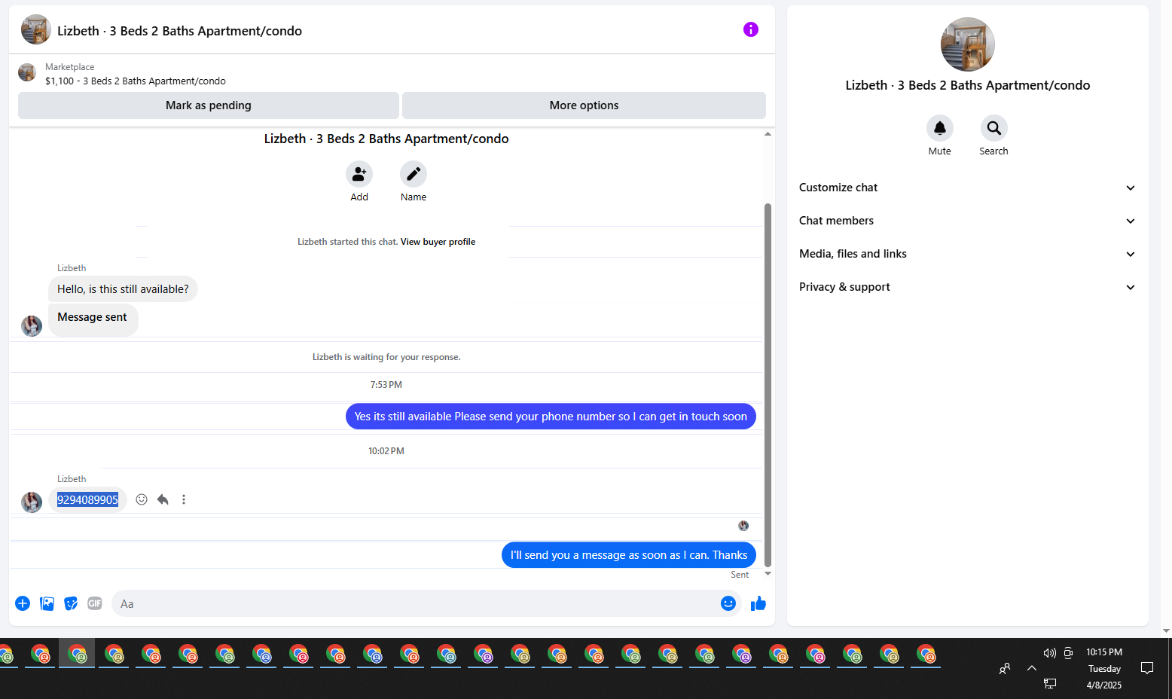Open listing photo in right info panel
Viewport: 1172px width, 699px height.
(968, 44)
